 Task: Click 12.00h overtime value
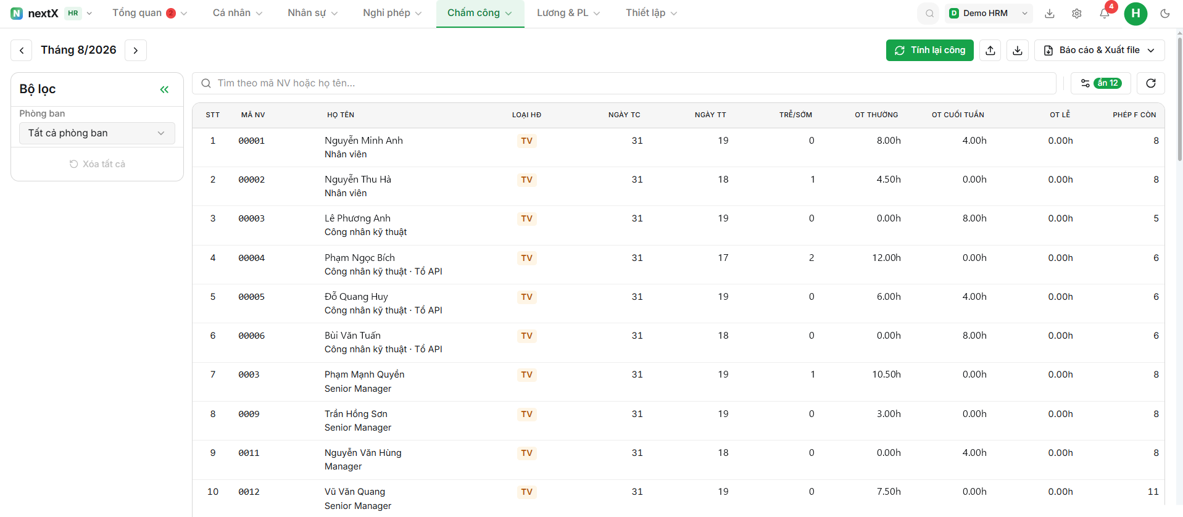click(886, 258)
